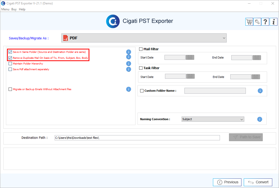Show info for Remove Duplicate Mail option
The height and width of the screenshot is (188, 279).
click(x=129, y=57)
